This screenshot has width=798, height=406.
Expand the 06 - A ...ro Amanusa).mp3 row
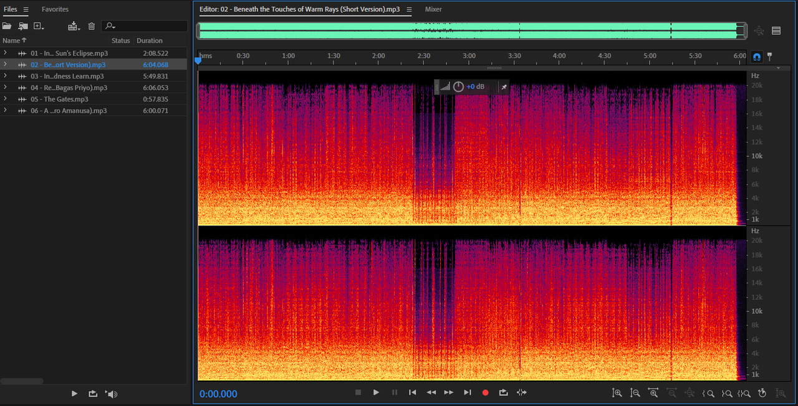tap(5, 110)
